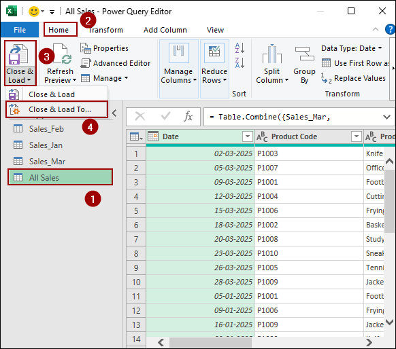
Task: Collapse the ribbon with the caret
Action: [x=376, y=29]
